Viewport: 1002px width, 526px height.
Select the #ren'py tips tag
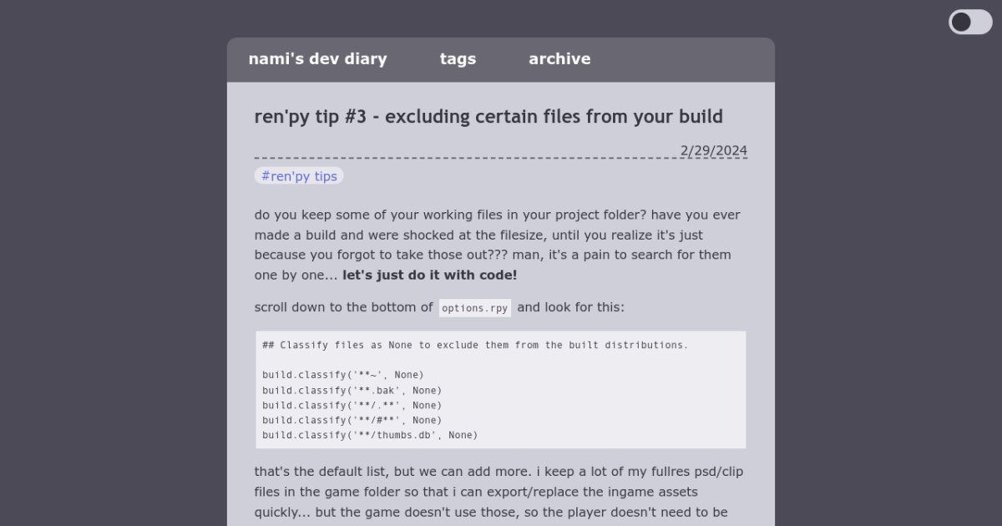pyautogui.click(x=299, y=176)
